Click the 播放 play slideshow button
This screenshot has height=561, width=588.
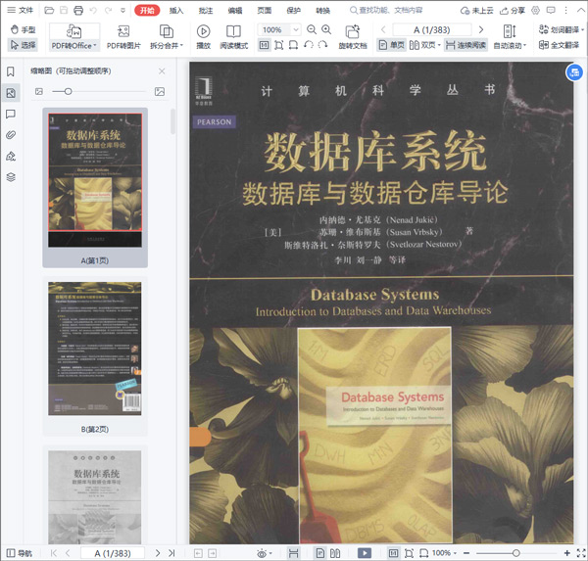203,37
